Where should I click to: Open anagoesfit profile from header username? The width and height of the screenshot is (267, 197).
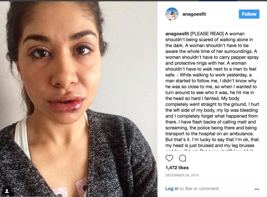click(x=194, y=14)
